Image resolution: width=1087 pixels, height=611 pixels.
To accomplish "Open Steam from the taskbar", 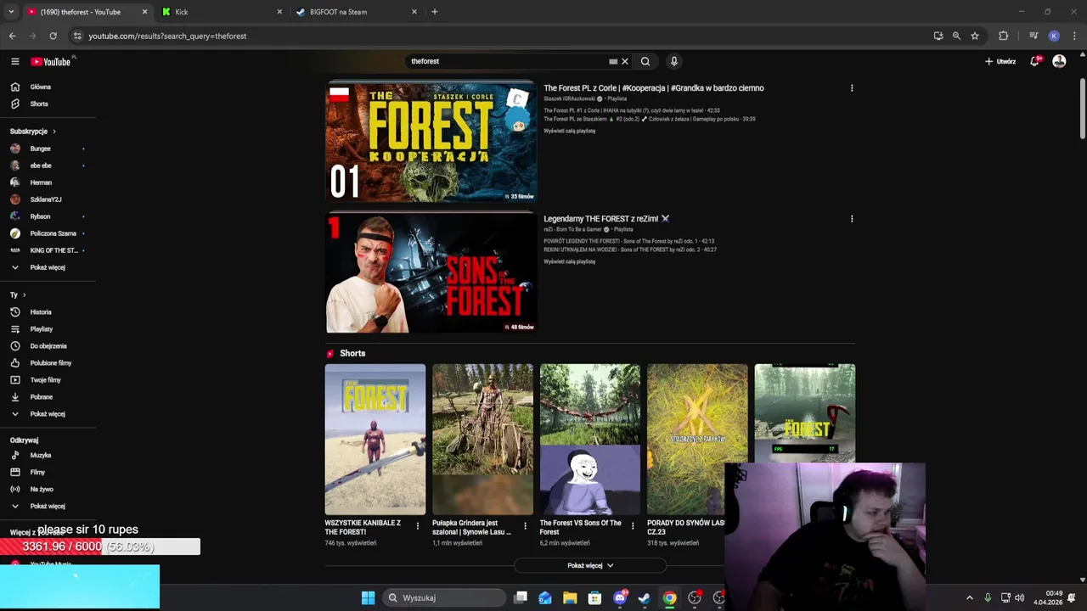I will click(645, 597).
